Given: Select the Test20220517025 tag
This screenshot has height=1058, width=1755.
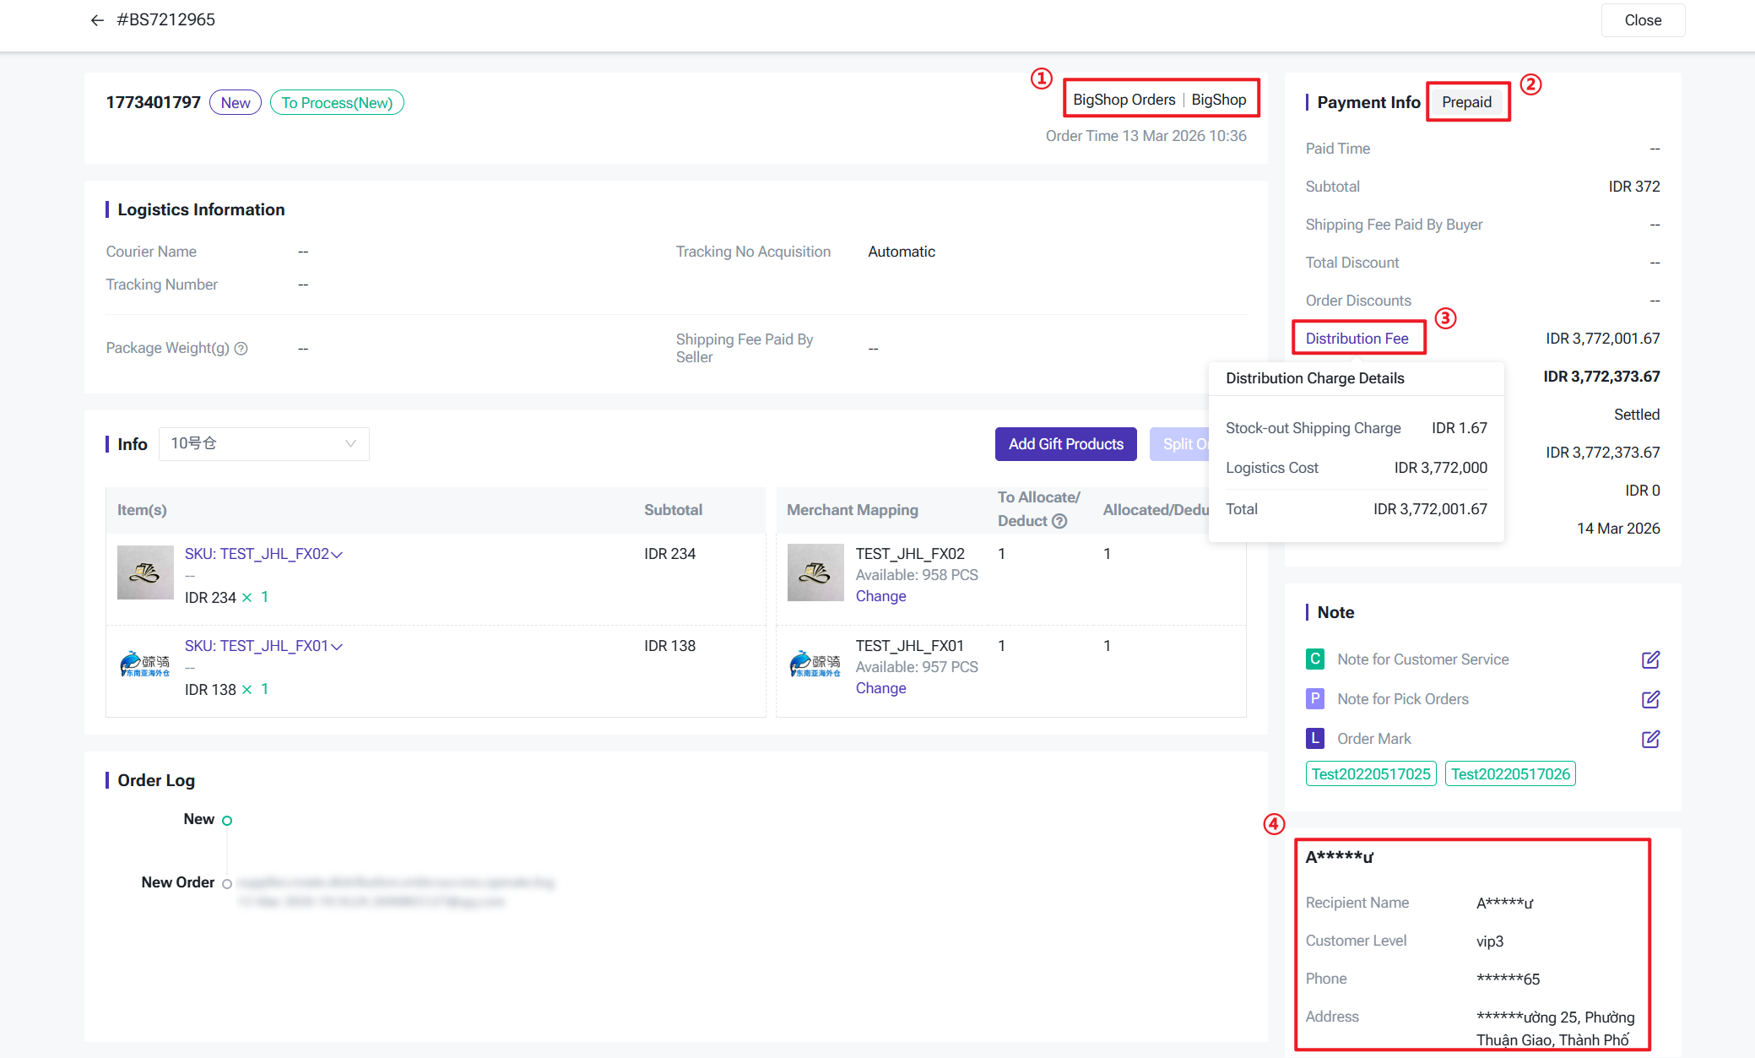Looking at the screenshot, I should coord(1370,774).
